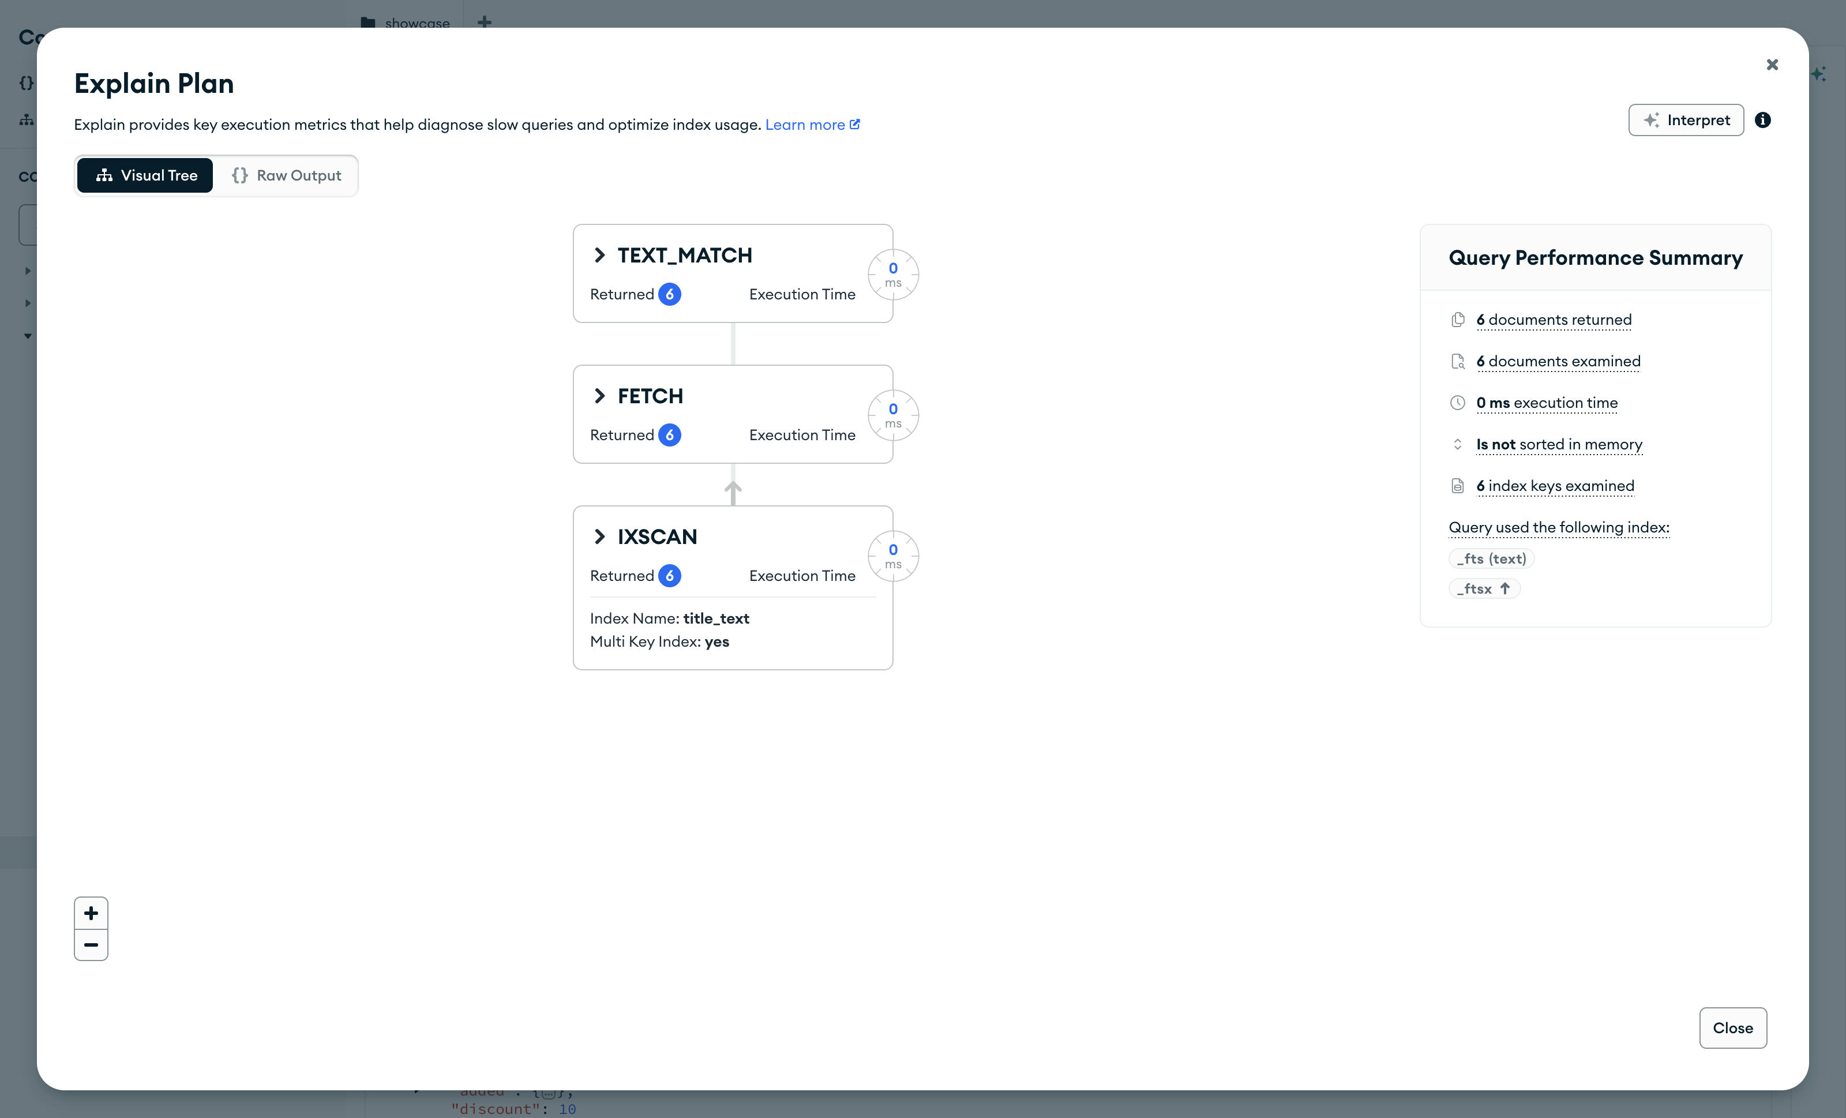Select the showcase tab in background window
1846x1118 pixels.
(x=406, y=22)
